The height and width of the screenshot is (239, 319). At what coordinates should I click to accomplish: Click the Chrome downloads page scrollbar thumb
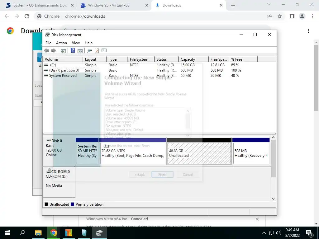point(316,77)
